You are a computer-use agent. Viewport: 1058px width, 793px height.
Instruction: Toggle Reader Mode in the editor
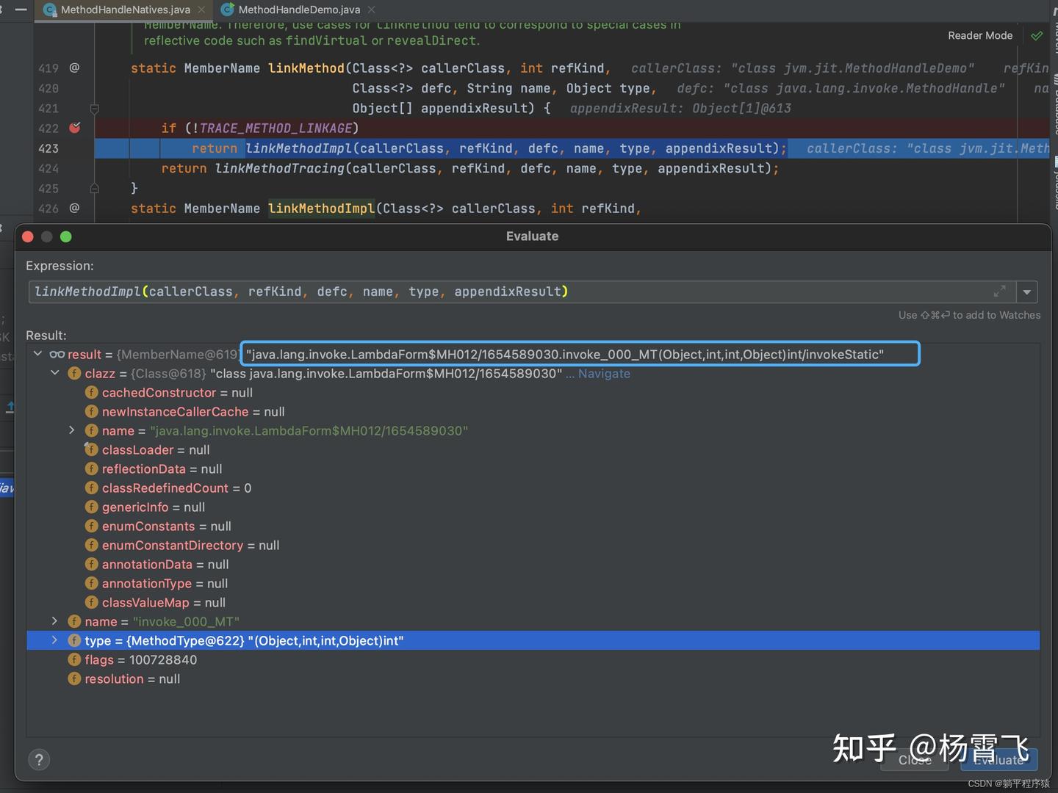pyautogui.click(x=980, y=35)
